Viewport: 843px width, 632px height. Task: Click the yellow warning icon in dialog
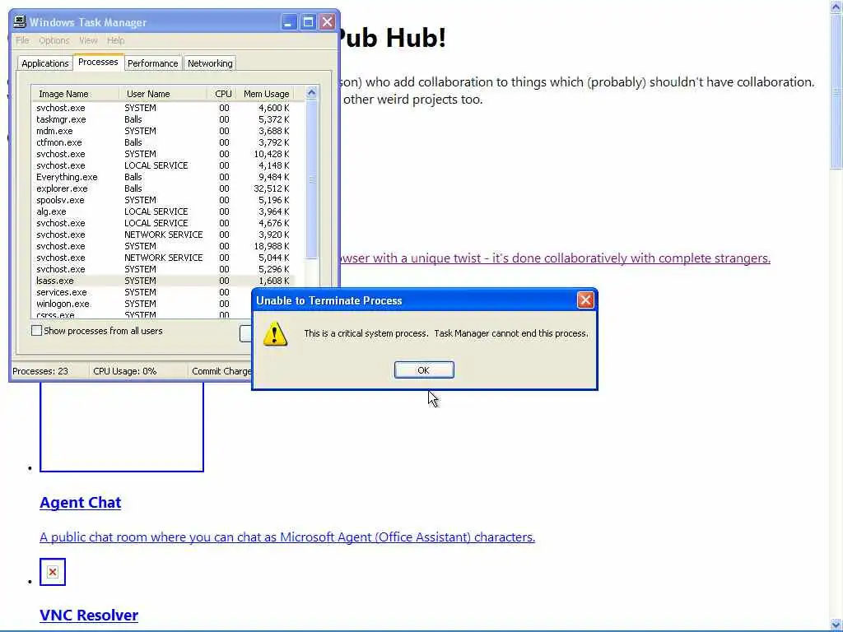click(x=275, y=334)
